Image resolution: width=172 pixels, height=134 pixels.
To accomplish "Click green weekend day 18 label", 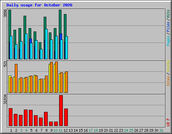I will 96,130.
